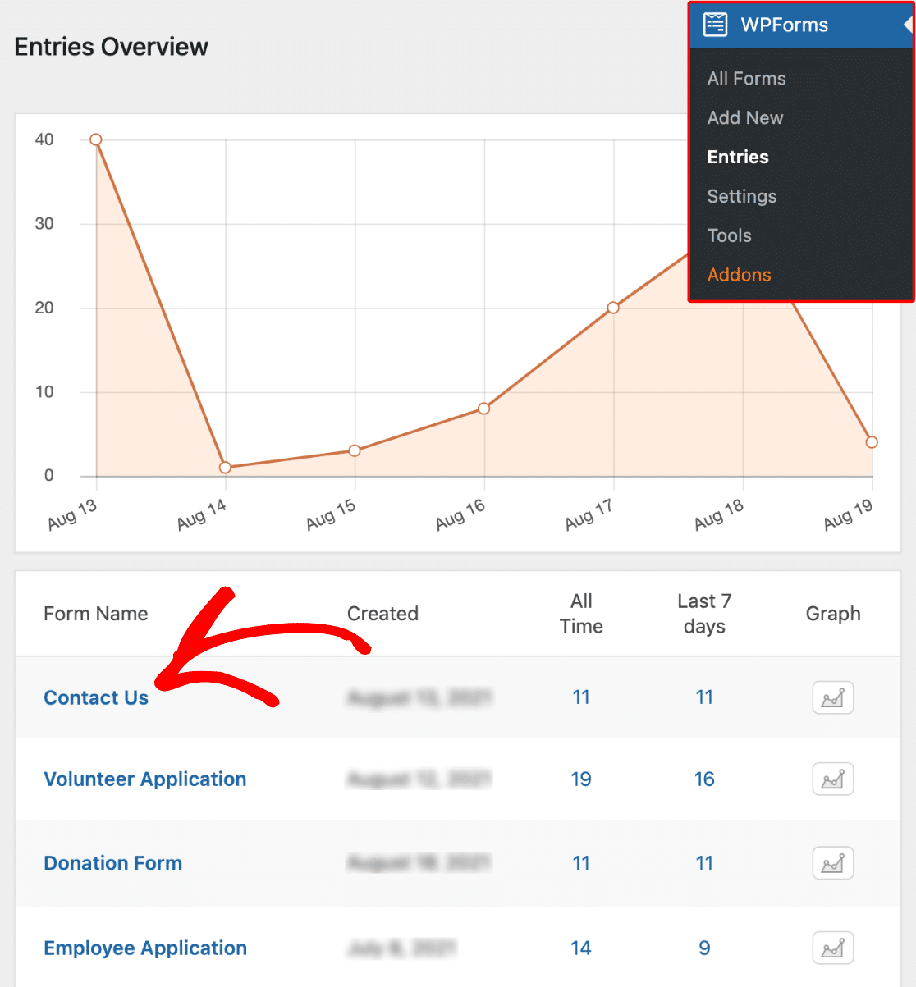Viewport: 916px width, 987px height.
Task: Click the Aug 19 chart data point
Action: point(872,442)
